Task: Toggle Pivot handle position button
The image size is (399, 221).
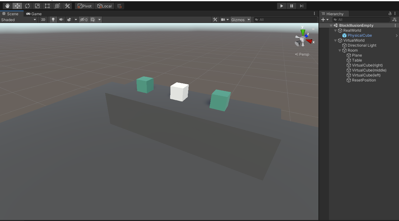Action: tap(85, 6)
